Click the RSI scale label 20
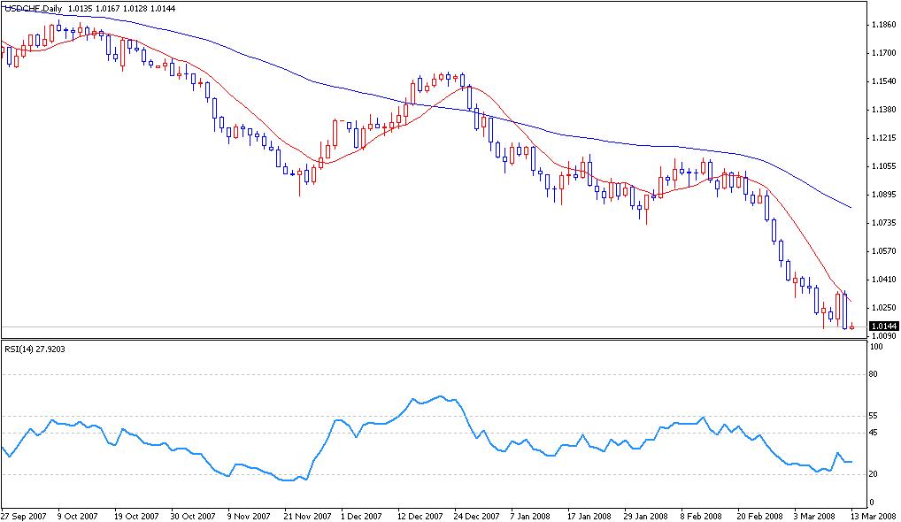The image size is (901, 522). [874, 473]
